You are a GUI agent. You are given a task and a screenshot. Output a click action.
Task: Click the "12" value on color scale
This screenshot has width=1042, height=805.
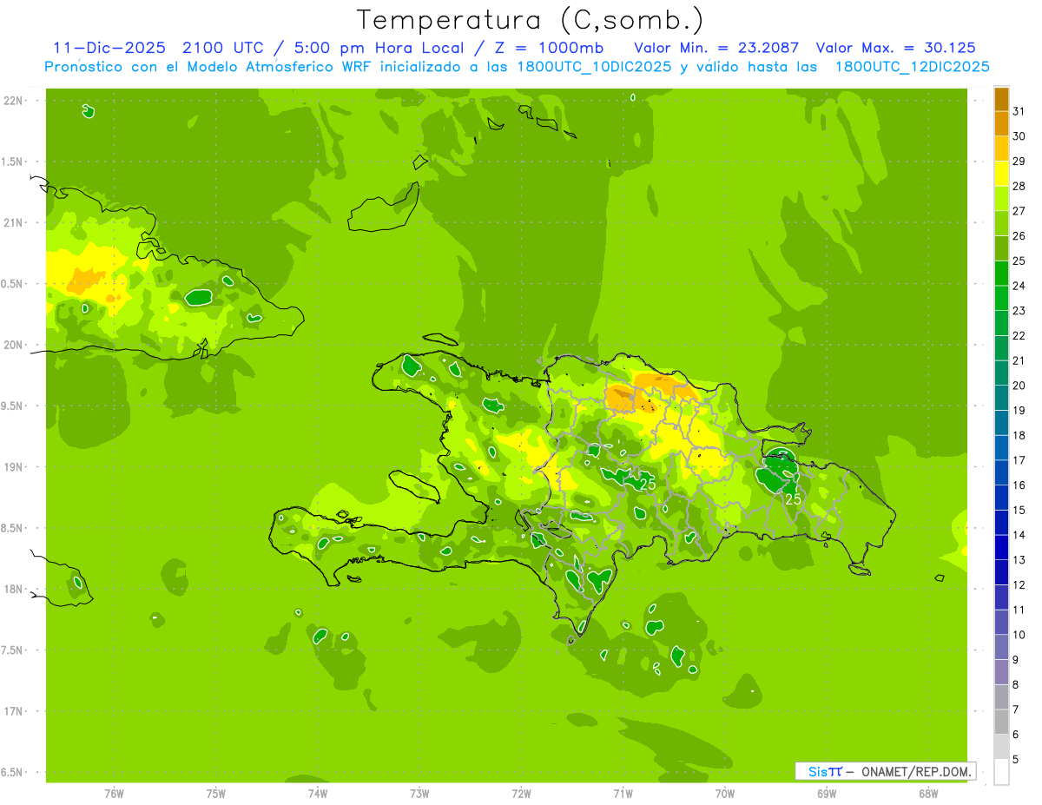coord(1019,585)
